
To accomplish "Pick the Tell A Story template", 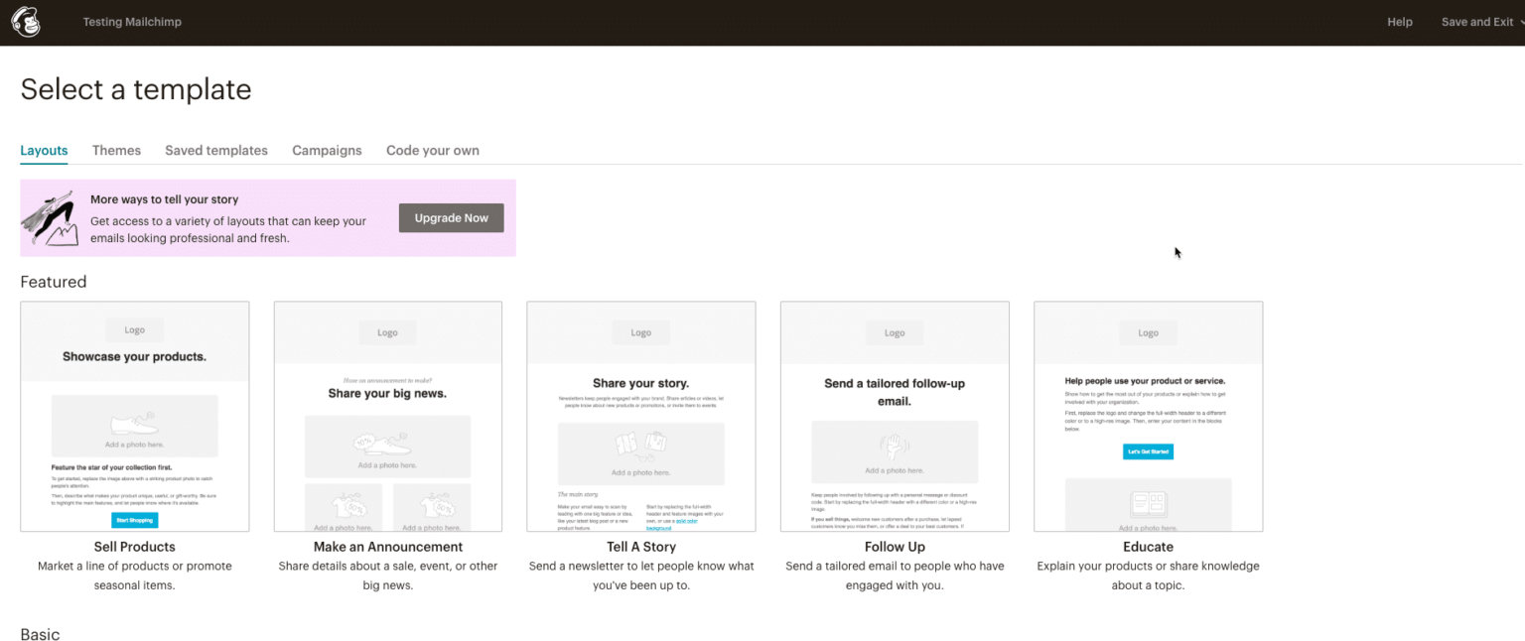I will point(640,416).
